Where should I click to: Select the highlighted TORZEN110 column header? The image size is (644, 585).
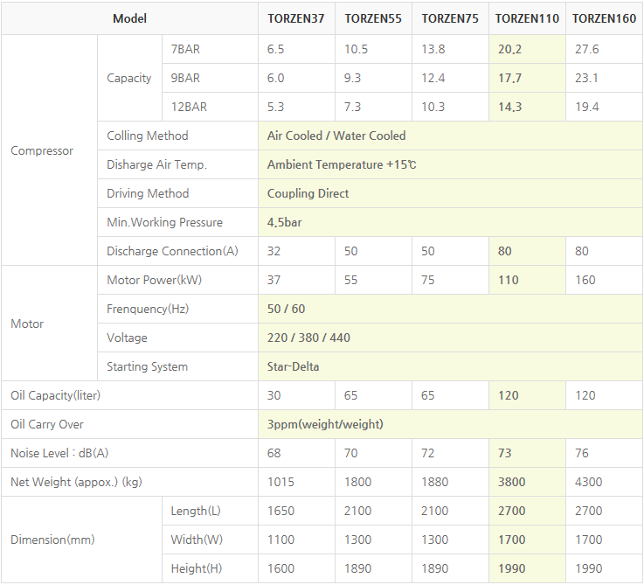(527, 18)
